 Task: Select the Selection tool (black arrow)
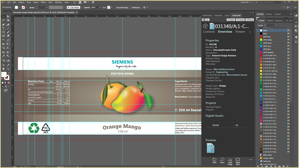[3, 17]
